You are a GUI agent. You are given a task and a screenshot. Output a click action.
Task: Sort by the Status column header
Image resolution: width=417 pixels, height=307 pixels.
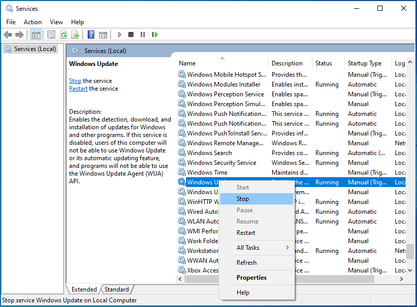[328, 63]
